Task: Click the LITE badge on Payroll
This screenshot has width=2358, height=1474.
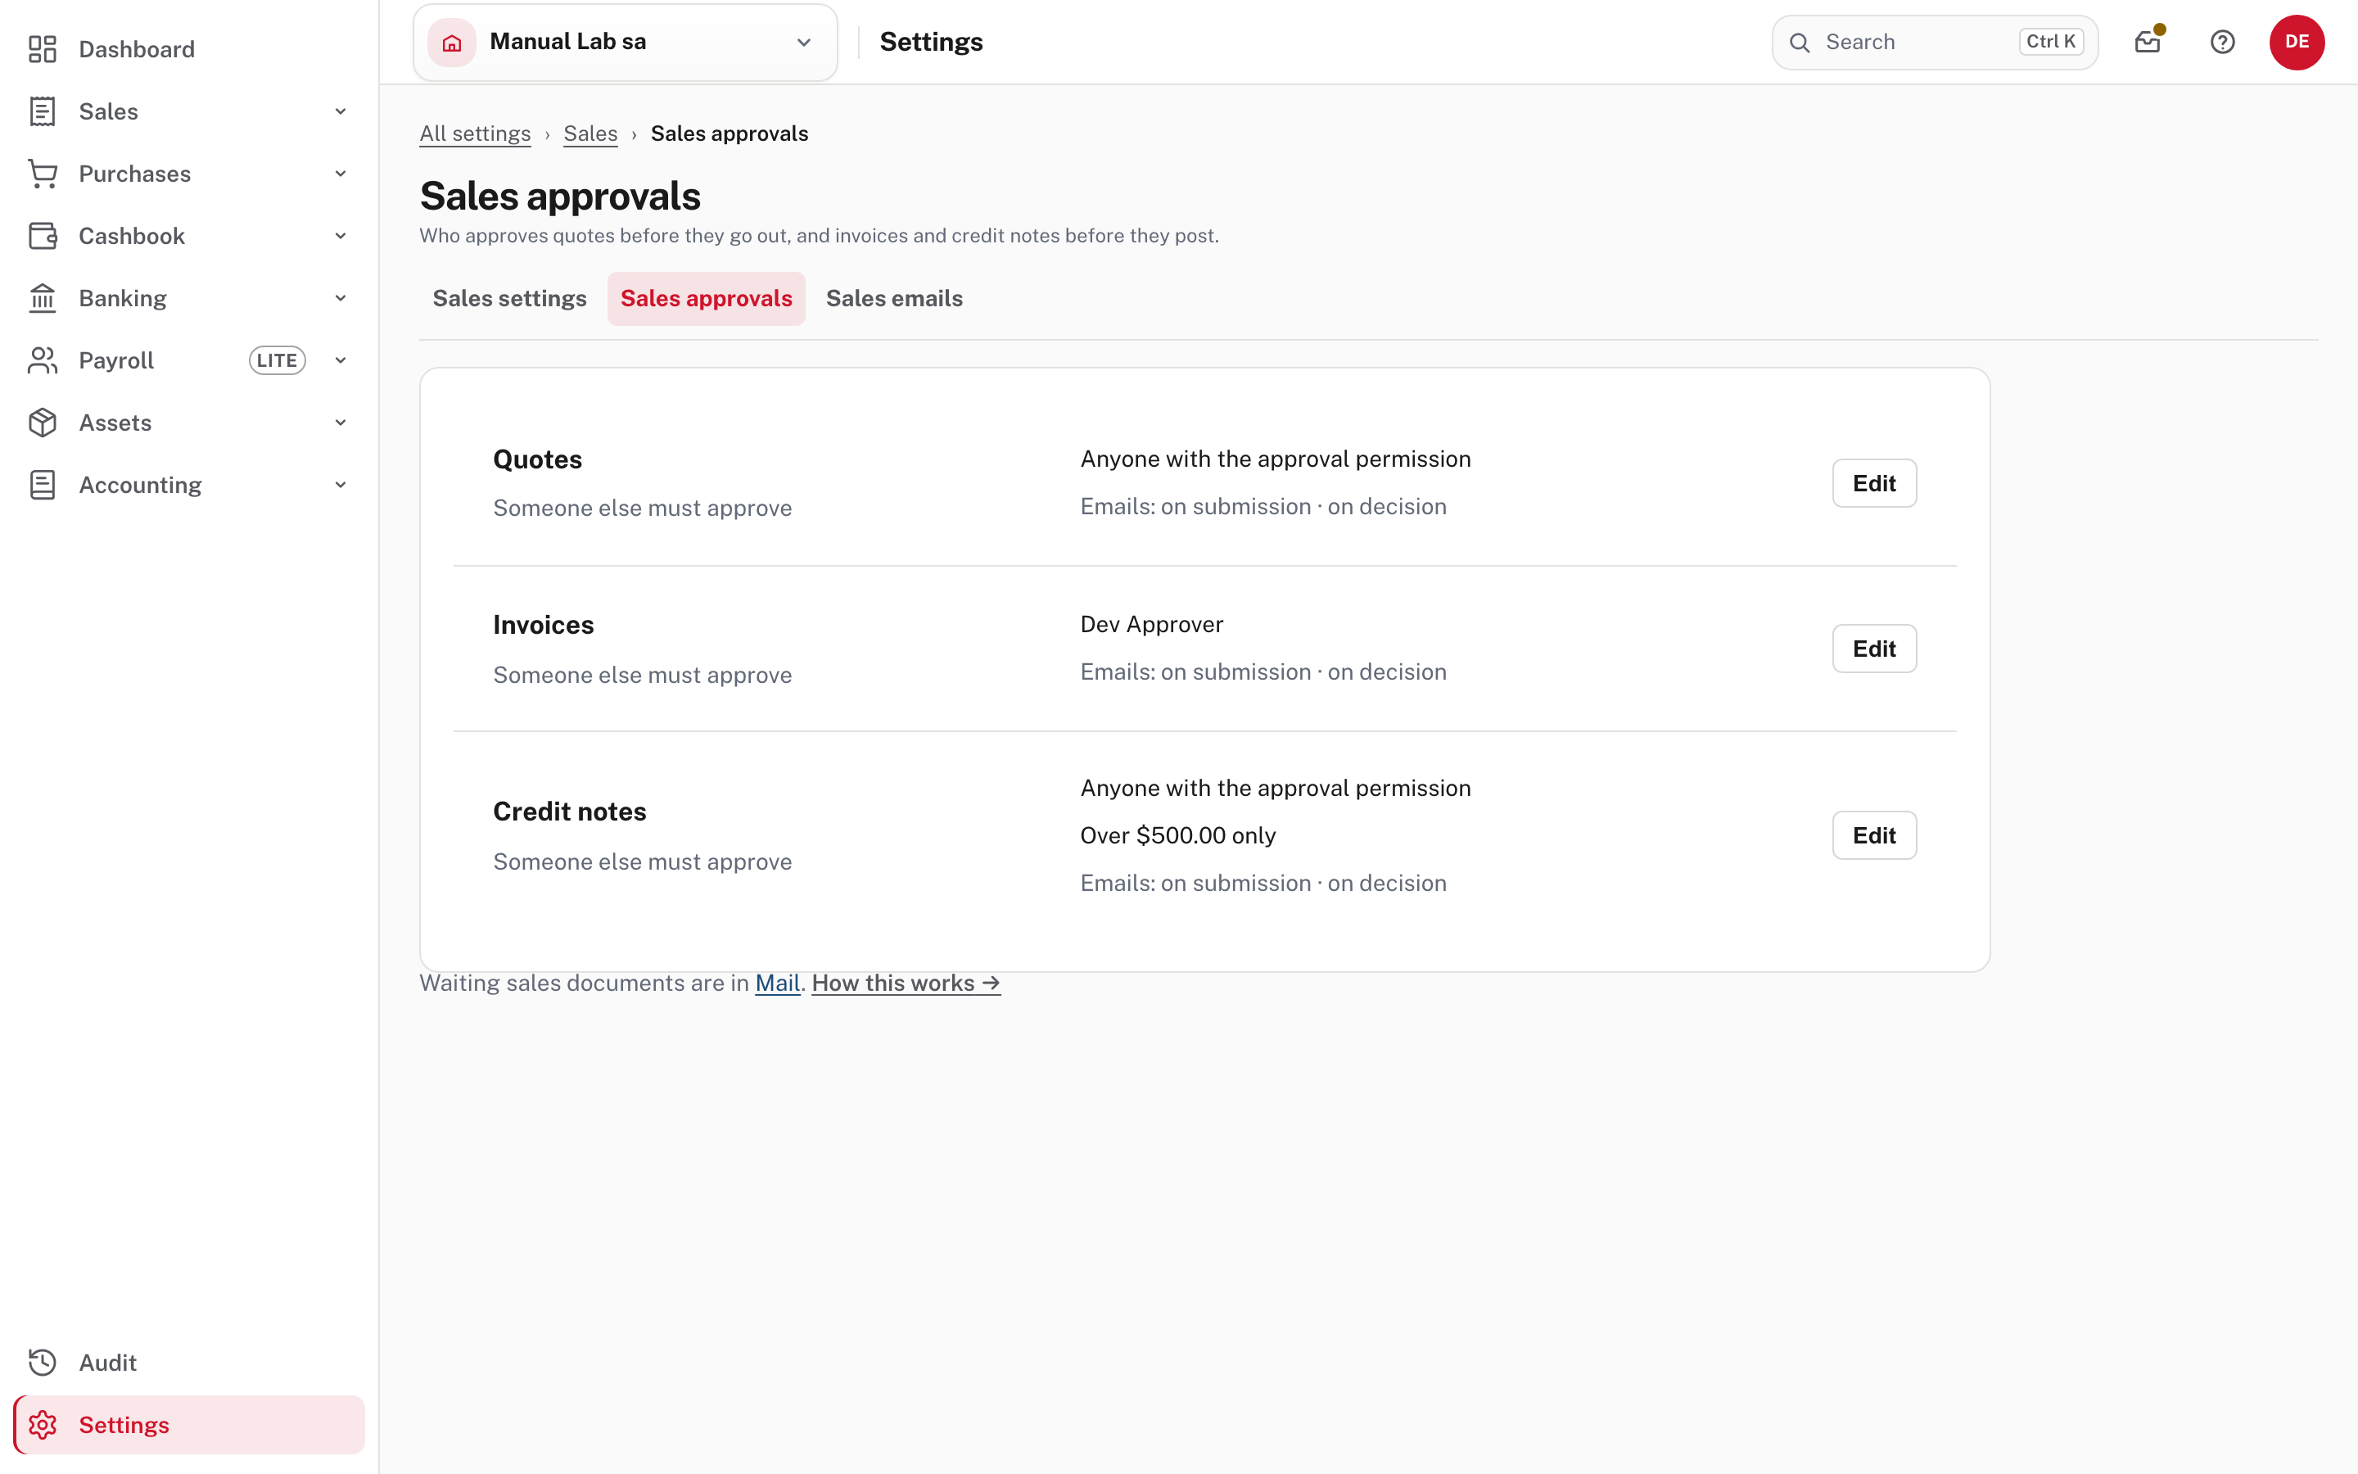Action: (278, 360)
